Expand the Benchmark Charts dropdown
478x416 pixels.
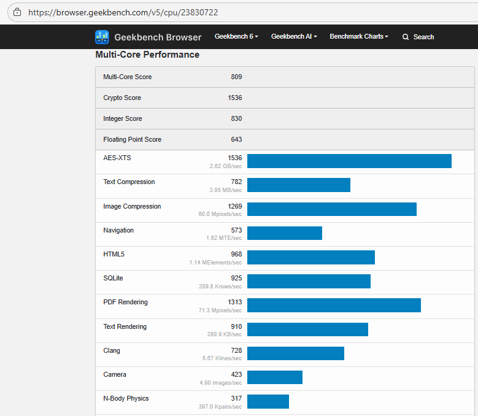pos(359,37)
